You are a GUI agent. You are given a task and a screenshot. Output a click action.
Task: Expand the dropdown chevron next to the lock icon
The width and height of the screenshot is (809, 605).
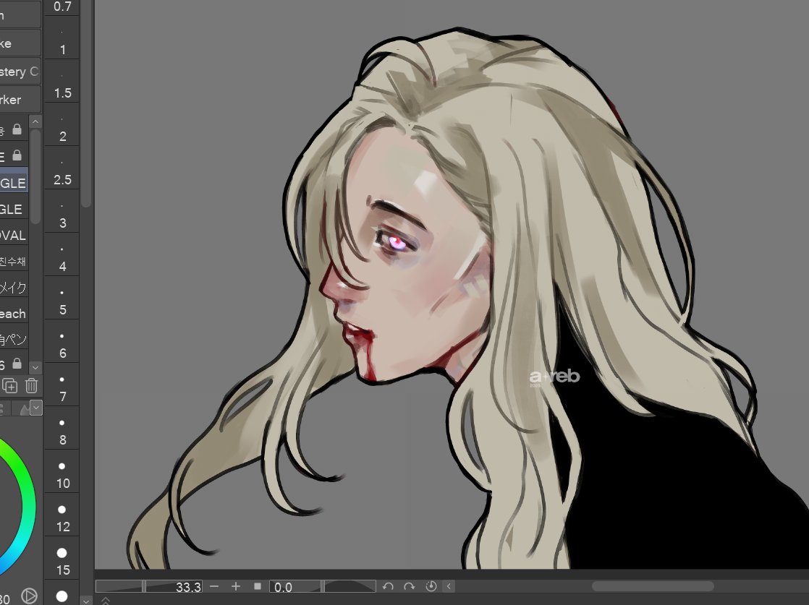(x=35, y=366)
